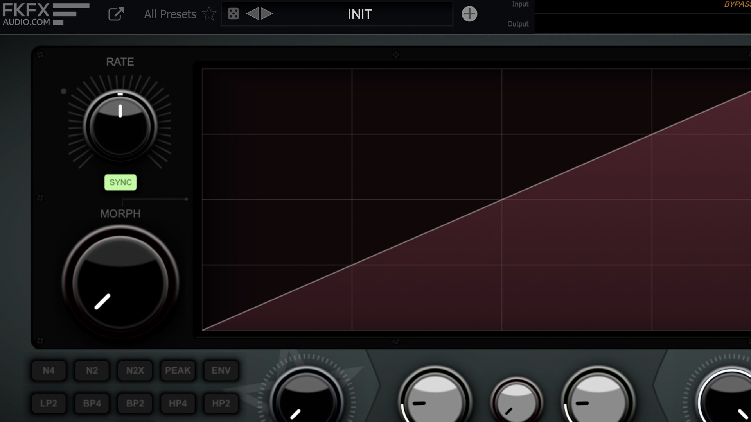Enable the N4 filter type

pos(49,370)
